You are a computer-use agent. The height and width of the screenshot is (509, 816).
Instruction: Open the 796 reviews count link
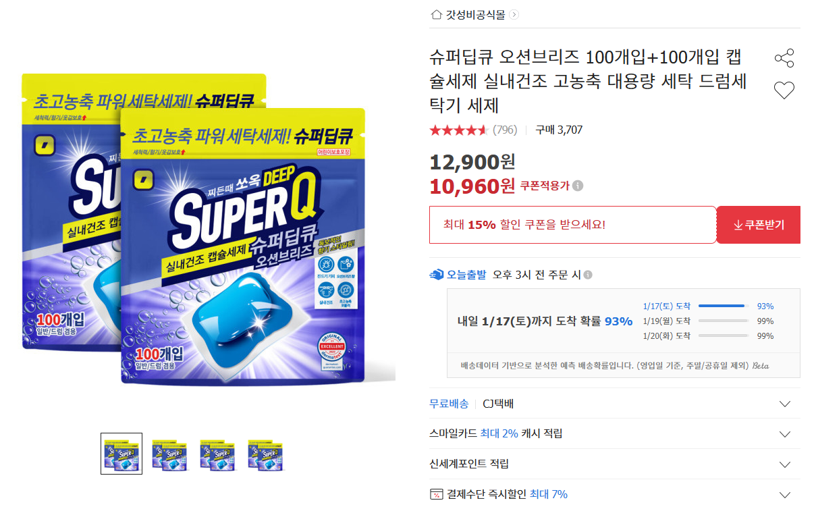point(505,130)
